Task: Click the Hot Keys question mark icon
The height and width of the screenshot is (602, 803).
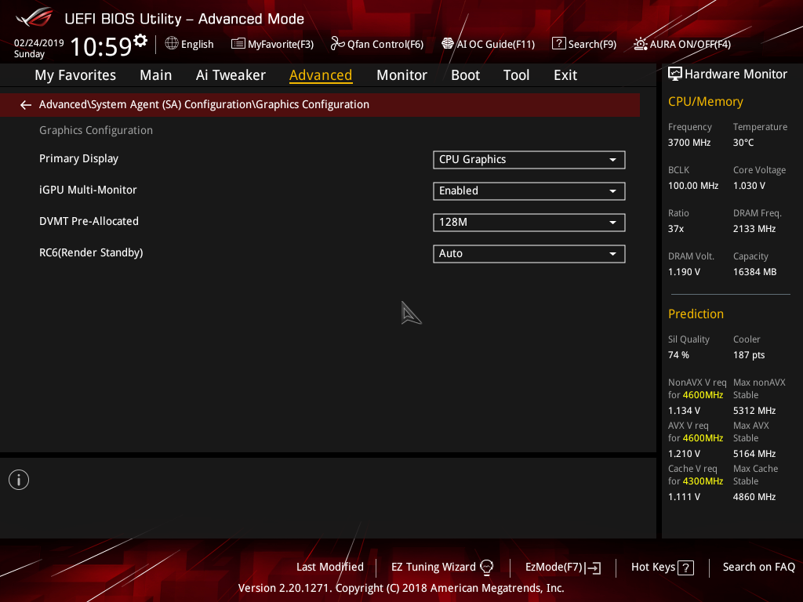Action: coord(685,568)
